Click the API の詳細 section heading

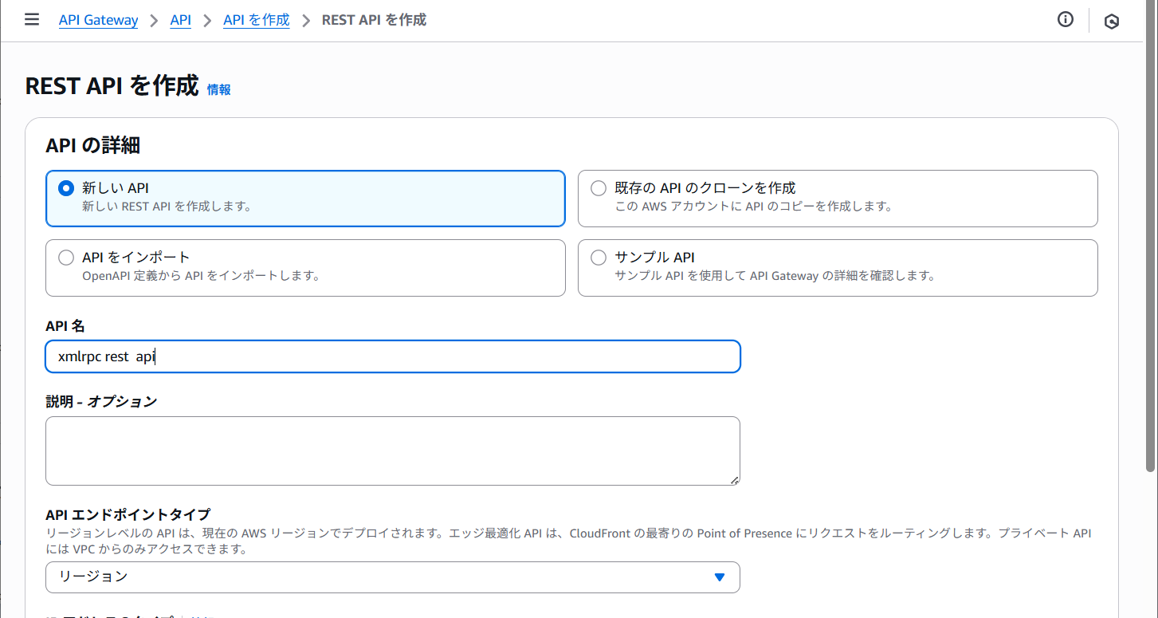93,145
